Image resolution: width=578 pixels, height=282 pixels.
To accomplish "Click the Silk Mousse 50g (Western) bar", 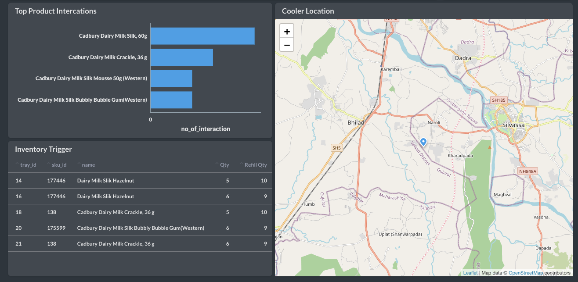I will click(171, 79).
